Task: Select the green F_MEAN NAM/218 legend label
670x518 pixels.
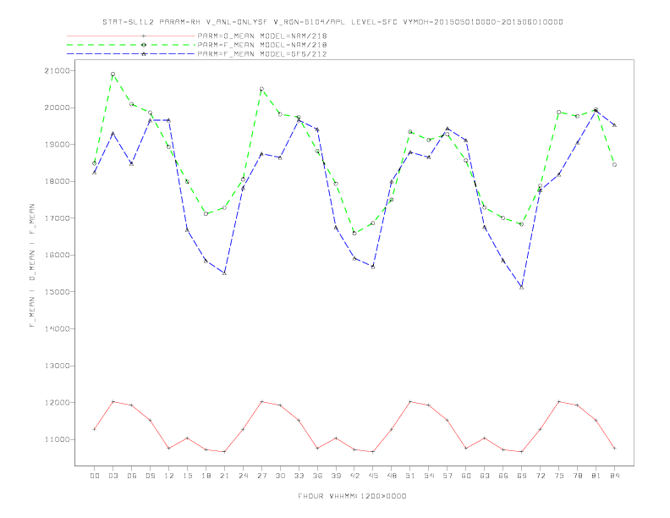Action: [x=262, y=45]
